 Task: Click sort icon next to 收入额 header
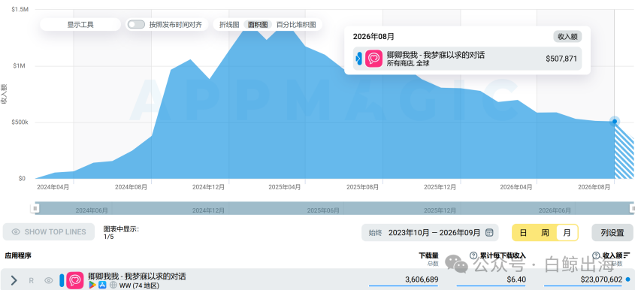point(627,255)
